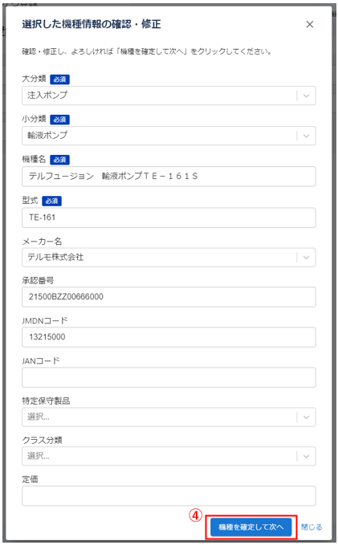Click the 機種を確定して次へ button
This screenshot has height=545, width=338.
tap(251, 527)
